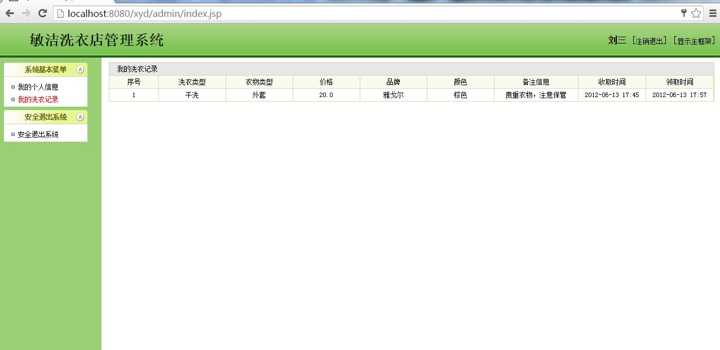Click the 系统基本菜单 menu header
The height and width of the screenshot is (350, 720).
pos(46,70)
